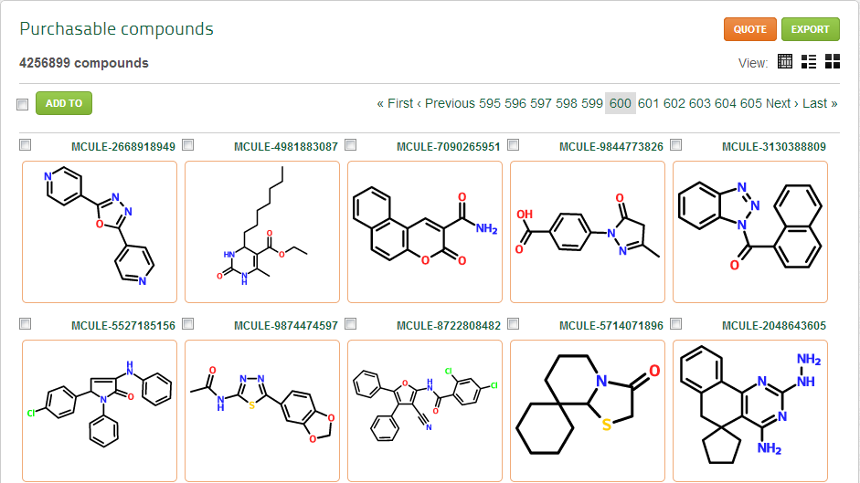Select checkbox for MCULE-7090265951
This screenshot has width=860, height=483.
click(x=351, y=145)
